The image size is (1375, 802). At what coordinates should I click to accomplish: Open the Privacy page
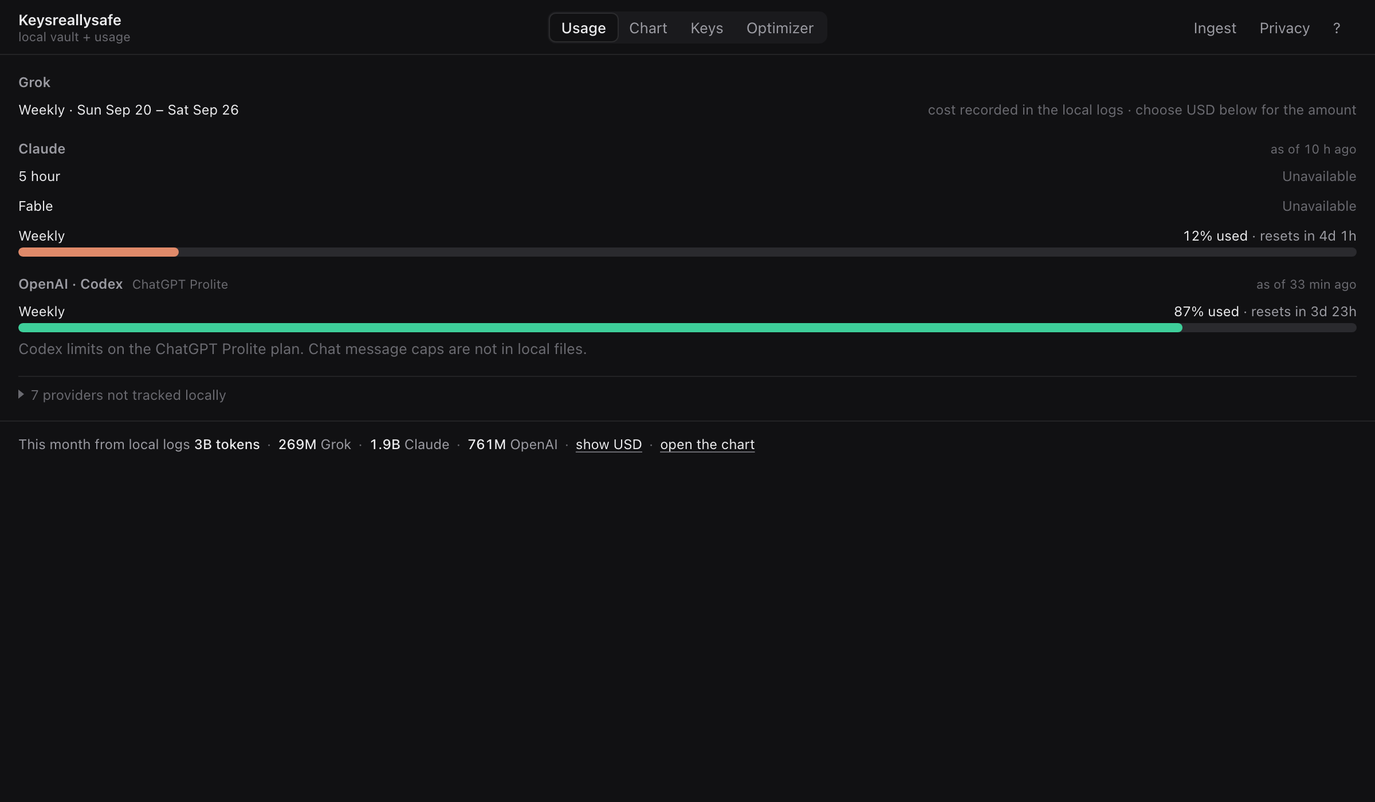pyautogui.click(x=1284, y=28)
